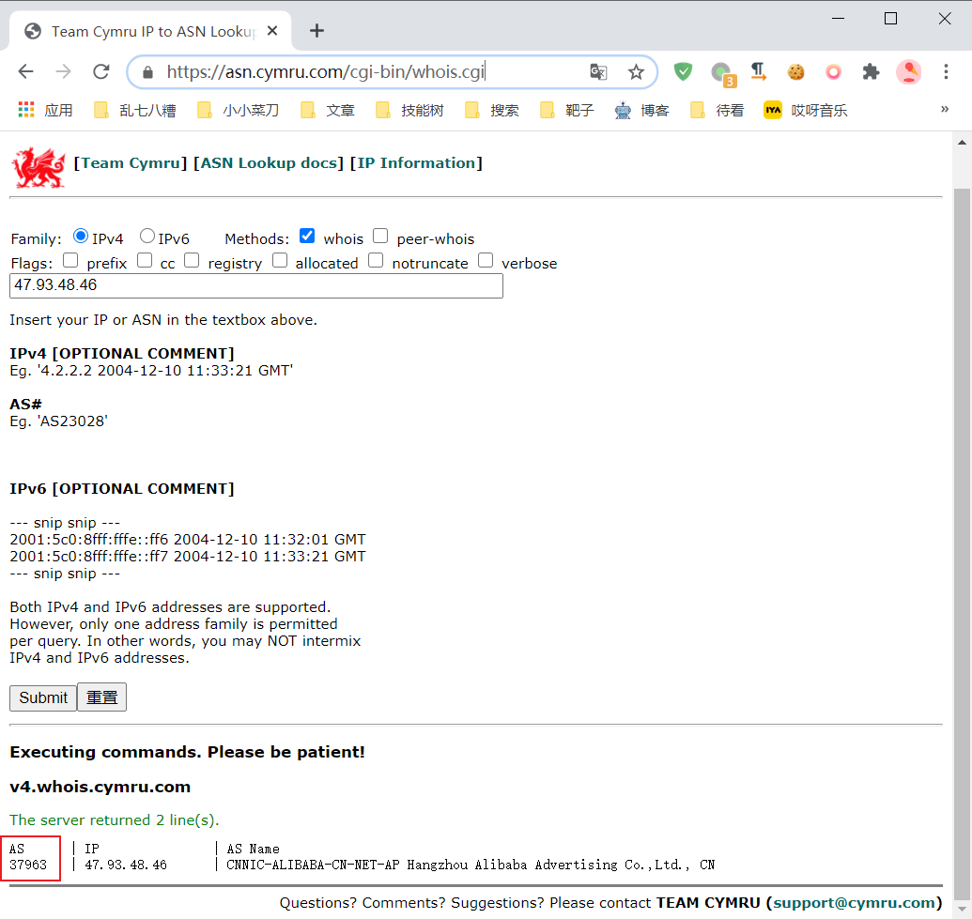Open the Extensions puzzle menu
The image size is (972, 919).
coord(871,72)
